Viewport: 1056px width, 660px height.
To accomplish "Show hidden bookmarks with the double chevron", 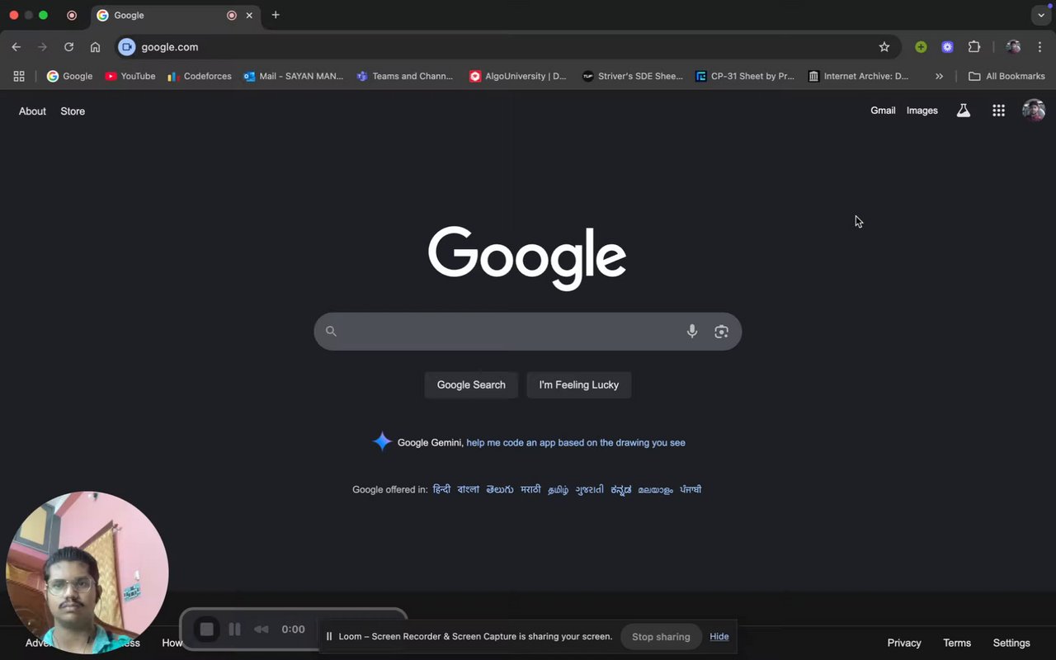I will (939, 76).
